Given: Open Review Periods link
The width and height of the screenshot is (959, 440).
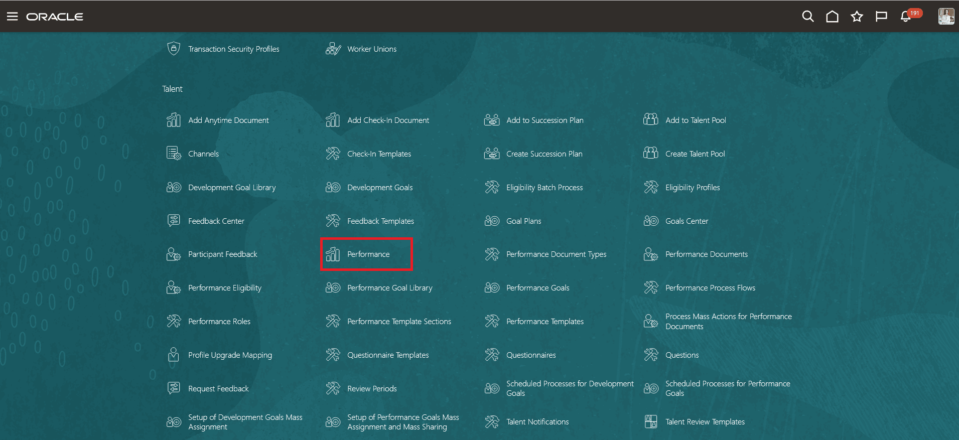Looking at the screenshot, I should tap(372, 389).
